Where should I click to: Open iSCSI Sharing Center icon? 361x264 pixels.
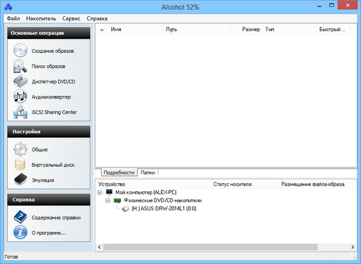[x=20, y=112]
